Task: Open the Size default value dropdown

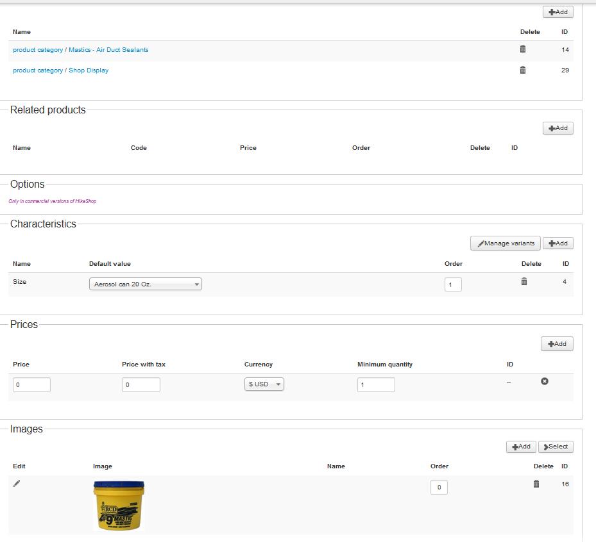Action: pos(145,284)
